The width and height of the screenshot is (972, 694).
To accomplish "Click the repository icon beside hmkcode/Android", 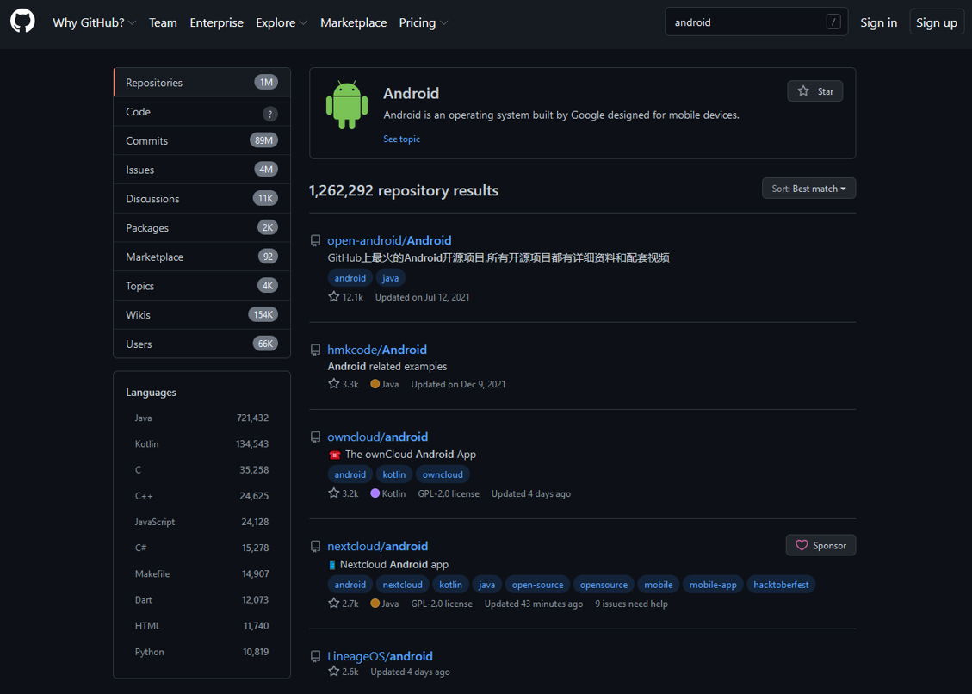I will pos(315,350).
